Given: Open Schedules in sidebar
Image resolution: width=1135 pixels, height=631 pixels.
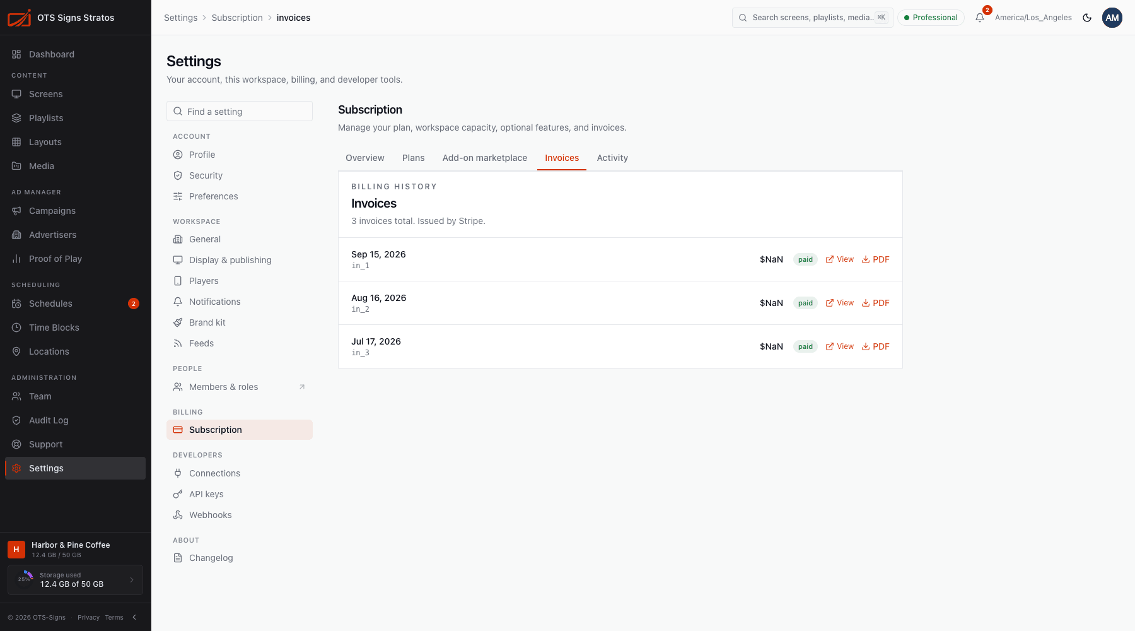Looking at the screenshot, I should [x=75, y=304].
